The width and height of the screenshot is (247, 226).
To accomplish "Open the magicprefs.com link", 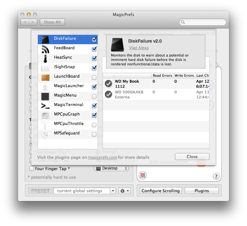I will coord(102,158).
